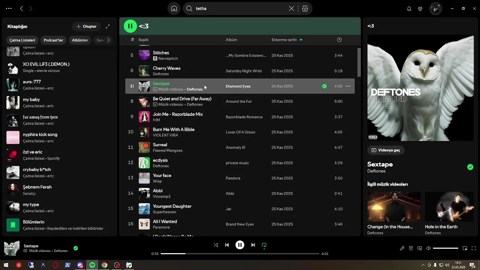Clear the search field text
This screenshot has width=480, height=270.
tap(291, 9)
